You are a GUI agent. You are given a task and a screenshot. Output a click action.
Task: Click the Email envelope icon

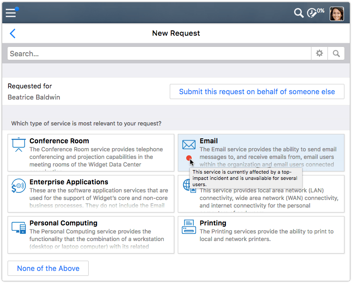[189, 145]
